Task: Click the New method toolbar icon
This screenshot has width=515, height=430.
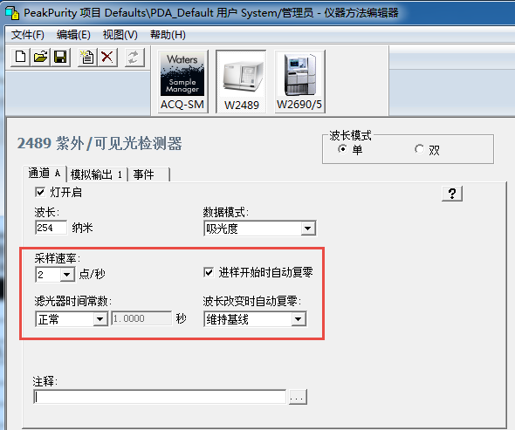Action: (x=20, y=57)
